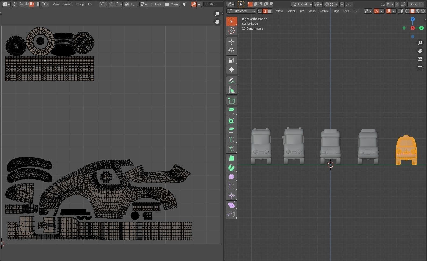Pin the image in the UV editor
This screenshot has width=427, height=261.
(184, 4)
